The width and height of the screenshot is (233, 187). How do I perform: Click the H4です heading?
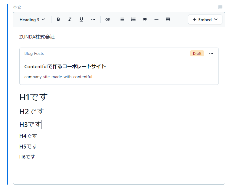28,136
